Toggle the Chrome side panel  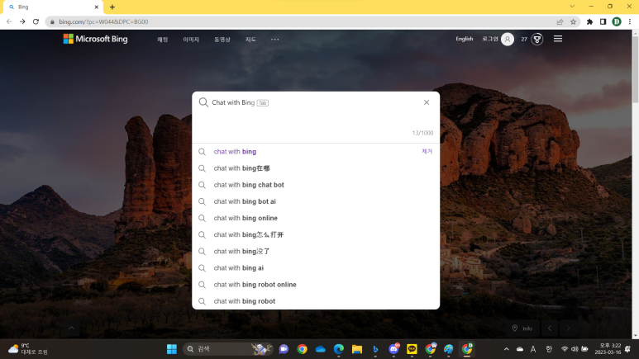click(x=603, y=21)
